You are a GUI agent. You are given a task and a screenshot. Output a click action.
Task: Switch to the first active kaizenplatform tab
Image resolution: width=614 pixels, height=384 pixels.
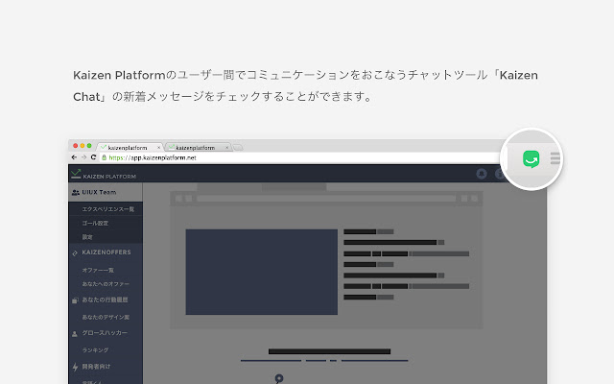click(130, 147)
